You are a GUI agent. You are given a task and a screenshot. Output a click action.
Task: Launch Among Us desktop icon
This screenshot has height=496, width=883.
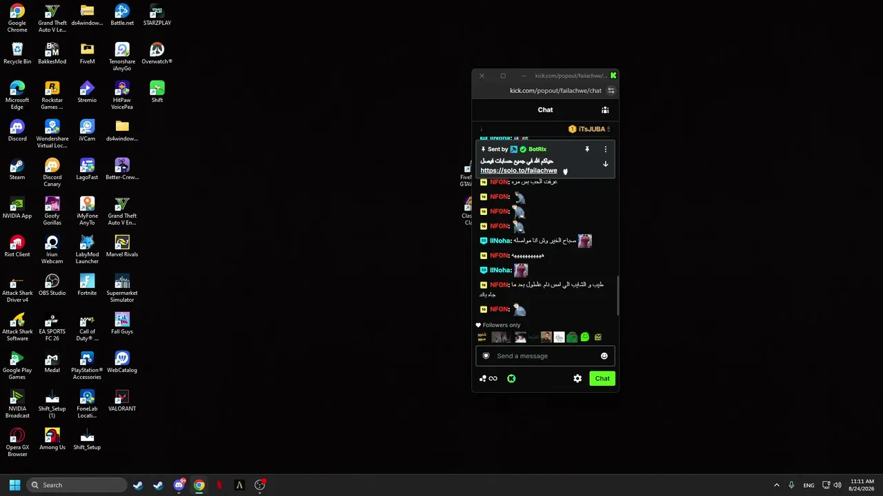point(52,440)
